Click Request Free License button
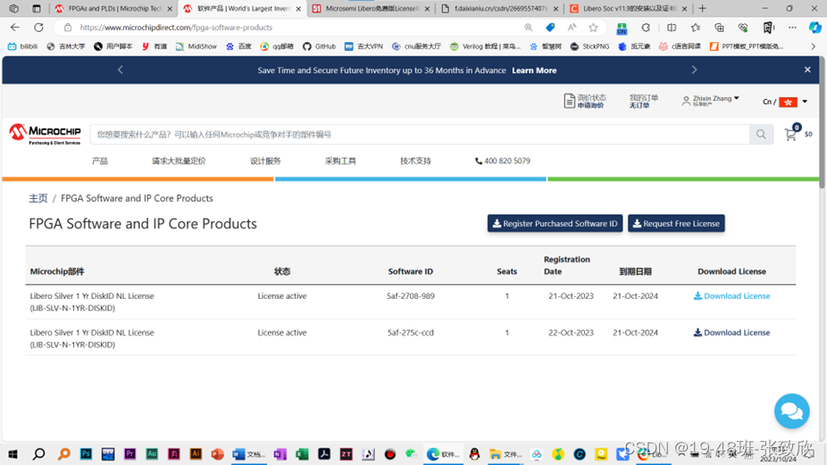The height and width of the screenshot is (465, 827). (676, 223)
